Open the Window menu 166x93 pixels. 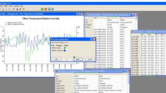pyautogui.click(x=17, y=6)
